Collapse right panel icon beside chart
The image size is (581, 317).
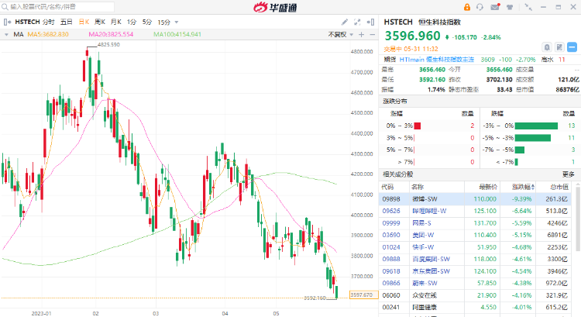point(370,22)
